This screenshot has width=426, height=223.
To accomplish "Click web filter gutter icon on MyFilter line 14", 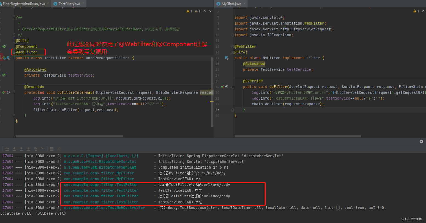I will (227, 58).
